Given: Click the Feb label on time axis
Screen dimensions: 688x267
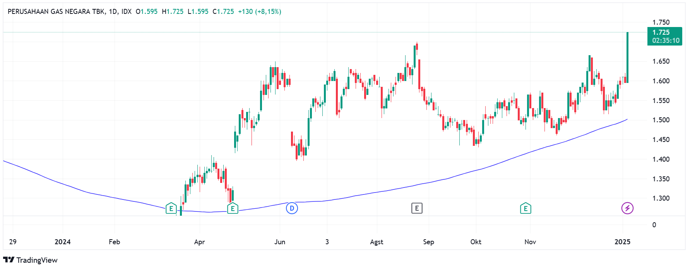Looking at the screenshot, I should 115,242.
